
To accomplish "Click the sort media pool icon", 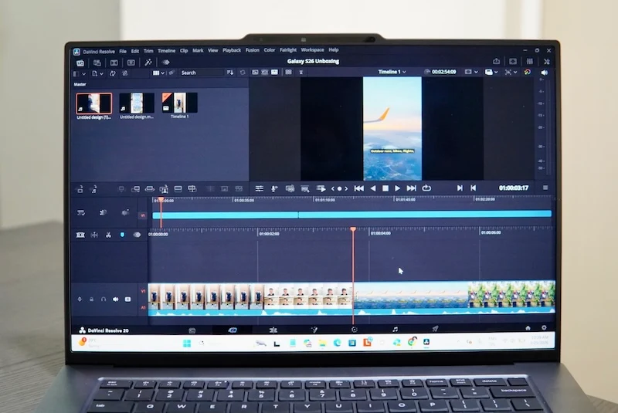I will 230,73.
